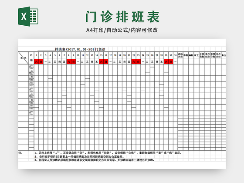The height and width of the screenshot is (183, 244).
Task: Click red 六 cell under date 22
Action: [x=134, y=61]
